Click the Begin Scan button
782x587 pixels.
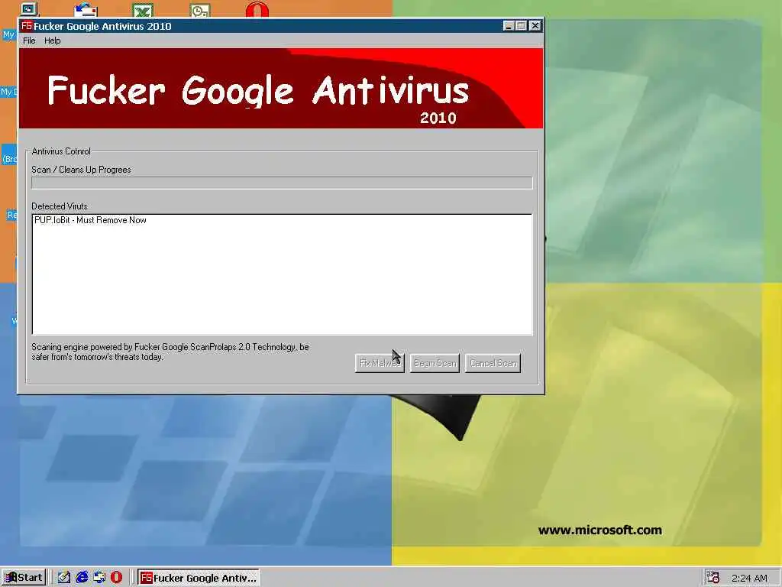click(x=435, y=363)
